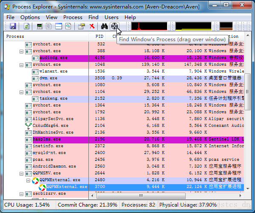This screenshot has width=255, height=213.
Task: Click the Refresh Now toolbar icon
Action: point(26,26)
